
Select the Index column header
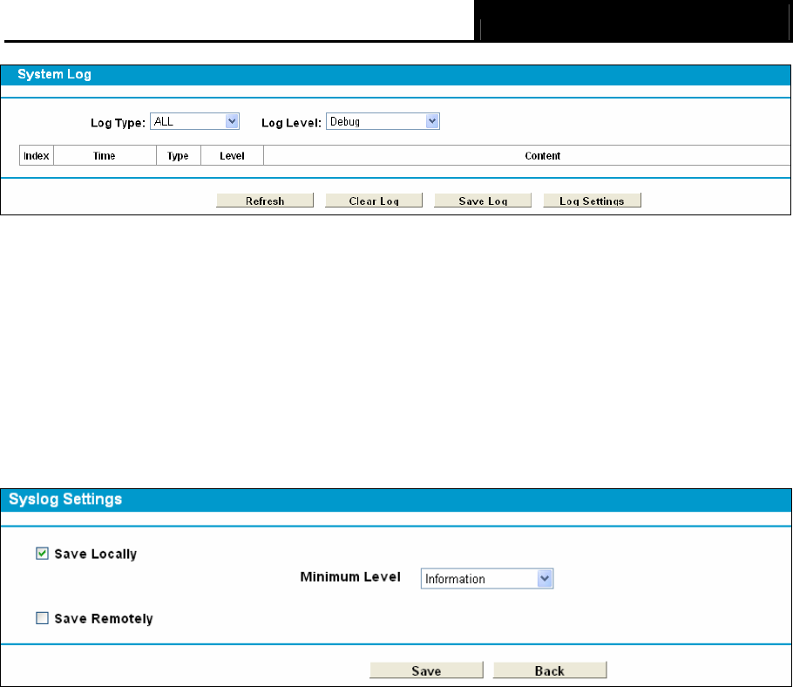pos(37,155)
